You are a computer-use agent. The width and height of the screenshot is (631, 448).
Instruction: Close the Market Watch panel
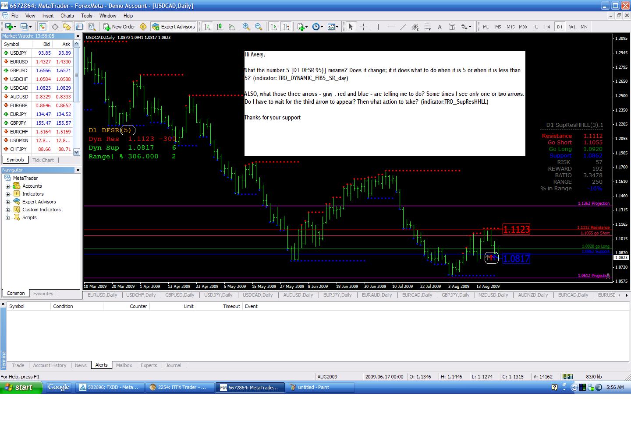[78, 36]
